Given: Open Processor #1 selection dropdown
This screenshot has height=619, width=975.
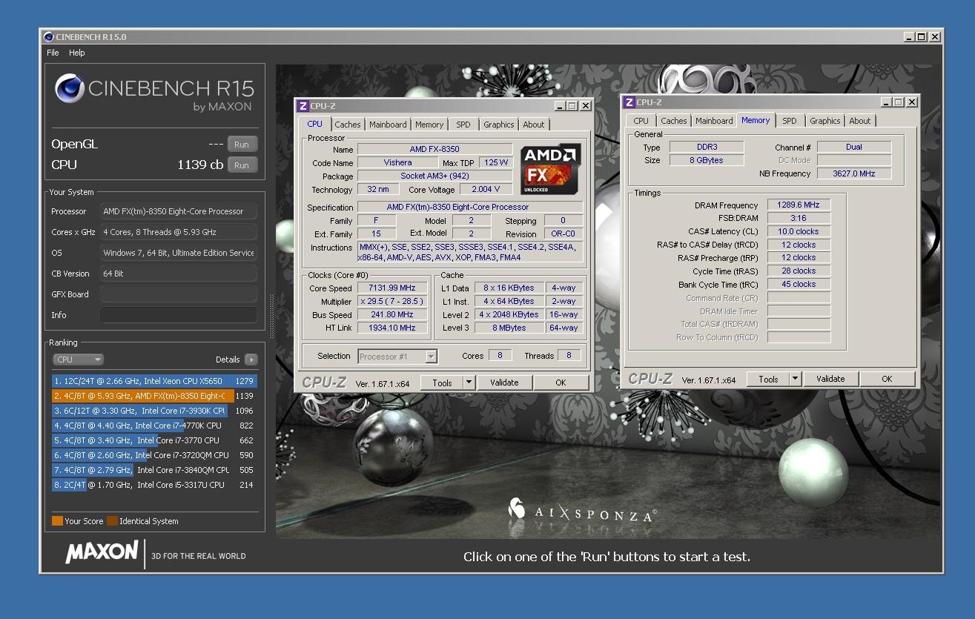Looking at the screenshot, I should (x=431, y=357).
